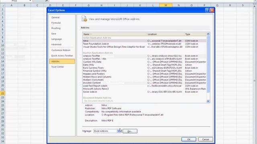Open the Excel Options help button
The height and width of the screenshot is (144, 257).
pyautogui.click(x=207, y=10)
